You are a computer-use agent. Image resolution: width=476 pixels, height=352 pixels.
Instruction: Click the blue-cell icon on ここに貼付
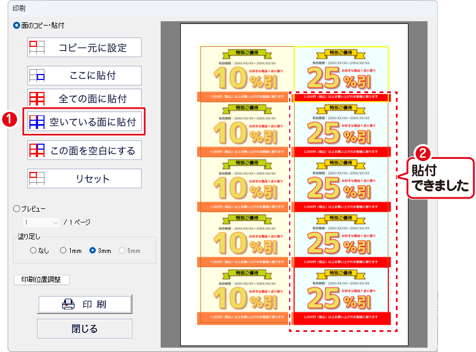(36, 76)
